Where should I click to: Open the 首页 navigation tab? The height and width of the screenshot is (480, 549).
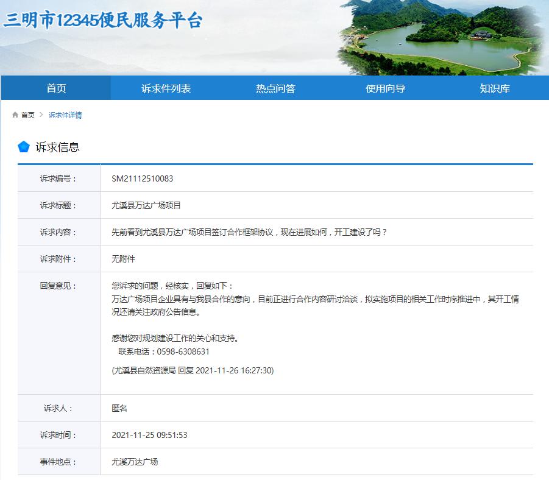point(57,88)
